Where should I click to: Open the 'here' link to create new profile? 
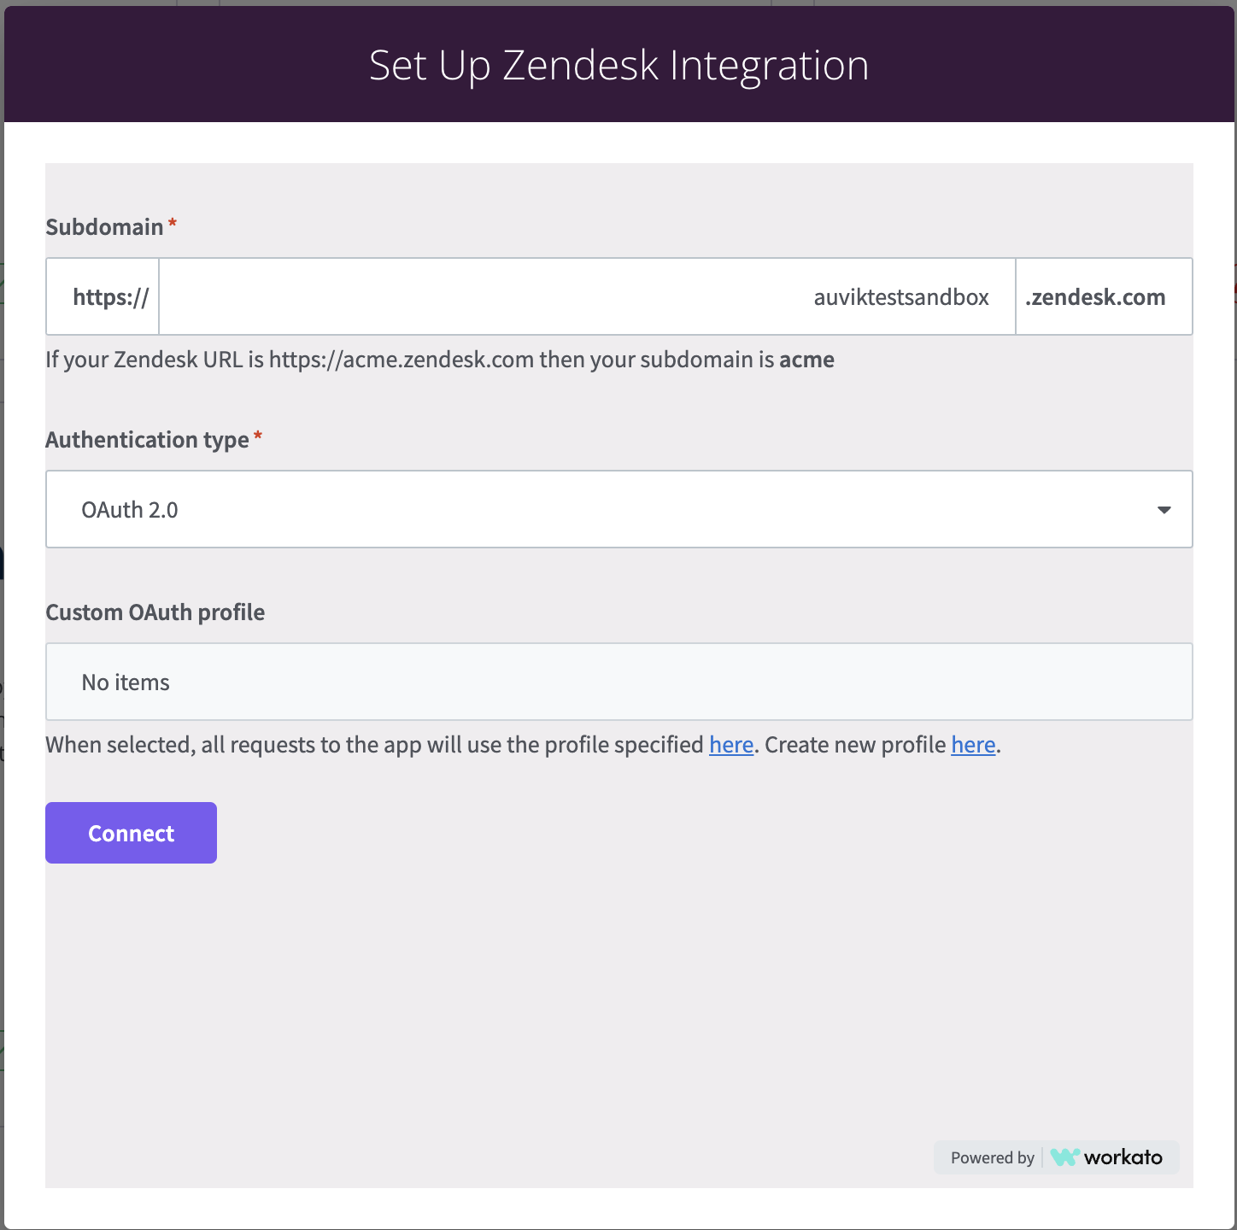973,745
